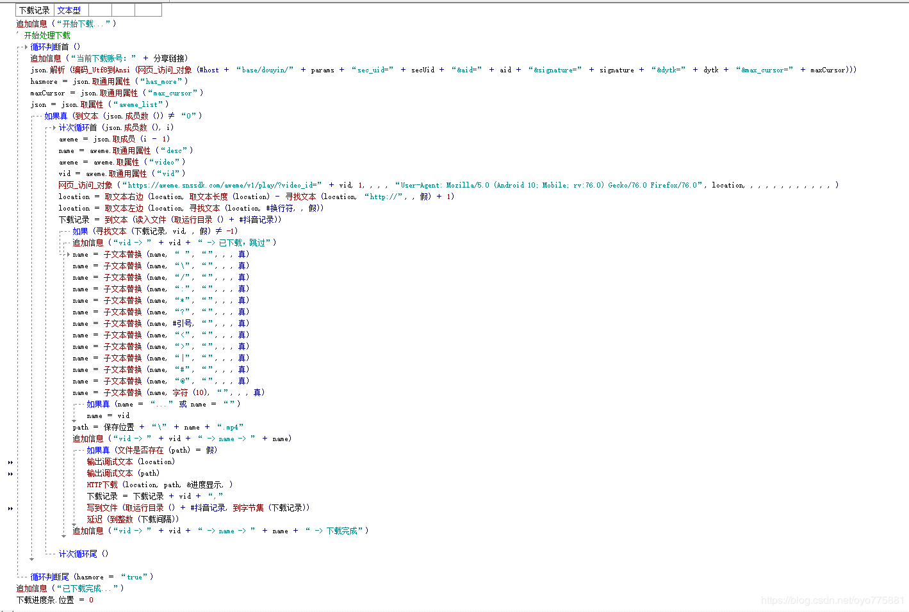
Task: Click the HTTP下载 command line
Action: [159, 485]
